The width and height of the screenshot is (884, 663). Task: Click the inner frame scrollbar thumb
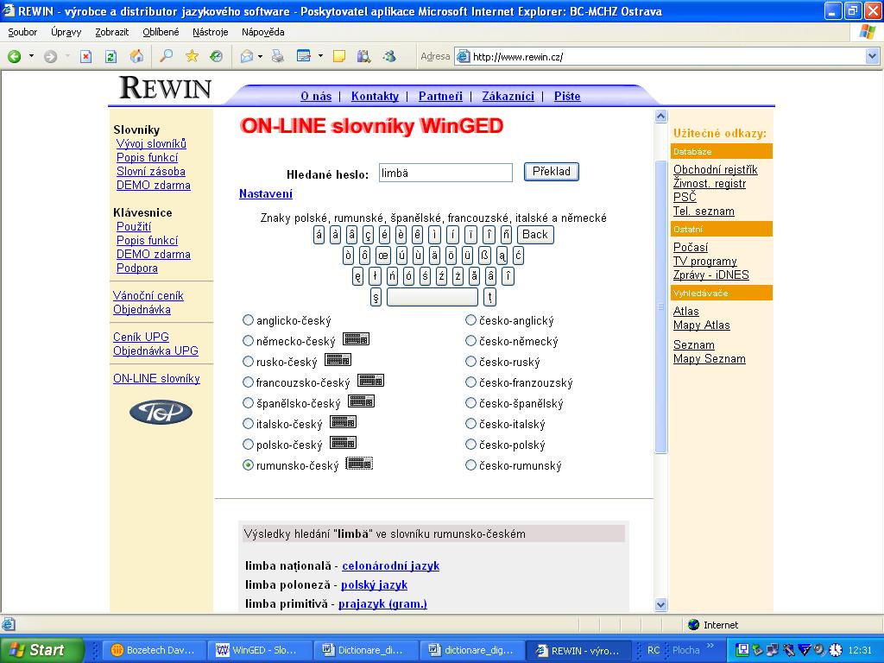click(660, 306)
